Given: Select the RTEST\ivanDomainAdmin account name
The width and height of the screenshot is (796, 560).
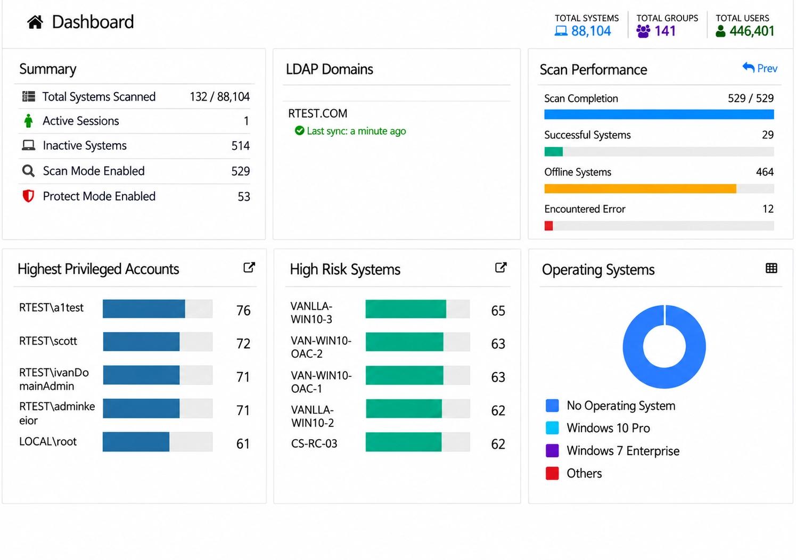Looking at the screenshot, I should pyautogui.click(x=54, y=379).
